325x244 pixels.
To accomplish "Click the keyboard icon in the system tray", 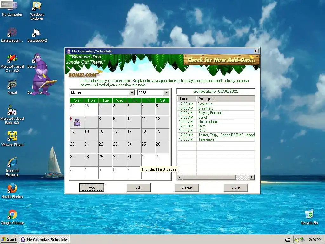I will coord(288,240).
